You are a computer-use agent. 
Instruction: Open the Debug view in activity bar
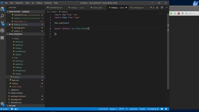[2, 30]
